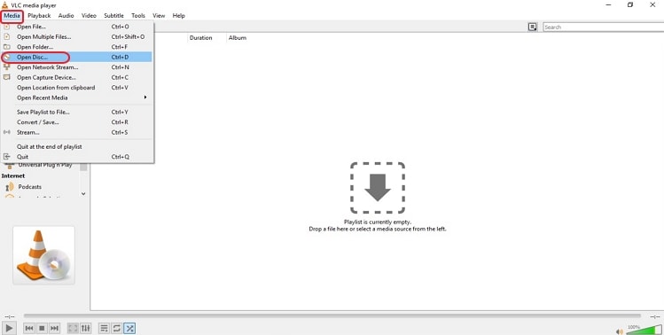Select Stream... menu entry
Image resolution: width=664 pixels, height=335 pixels.
pyautogui.click(x=77, y=133)
